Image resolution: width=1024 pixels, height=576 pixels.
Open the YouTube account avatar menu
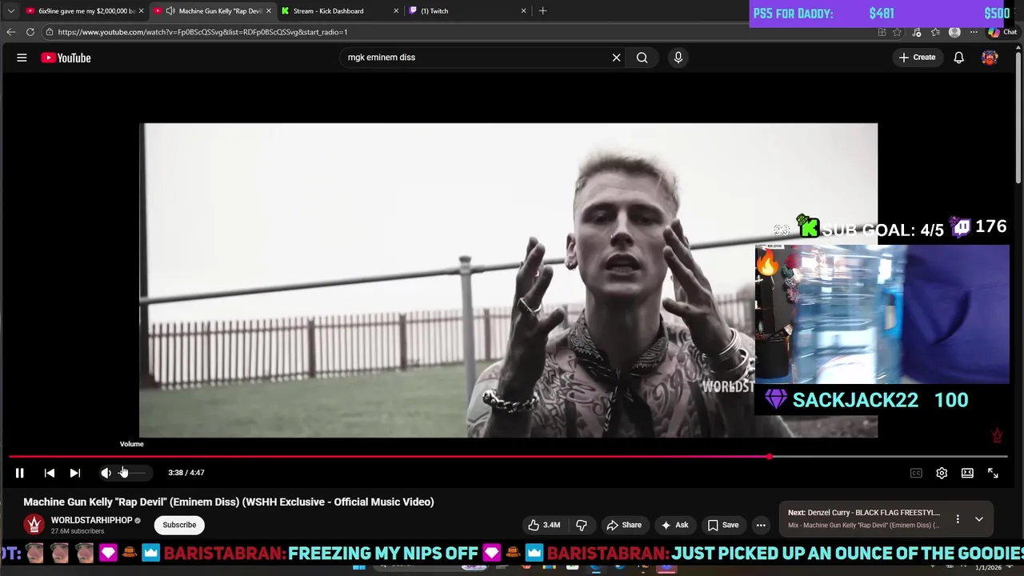click(x=990, y=58)
